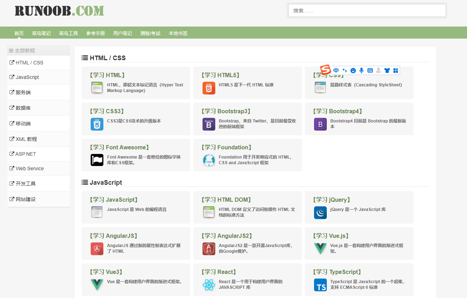Toggle Chinese mode in Sogou toolbar

point(336,70)
